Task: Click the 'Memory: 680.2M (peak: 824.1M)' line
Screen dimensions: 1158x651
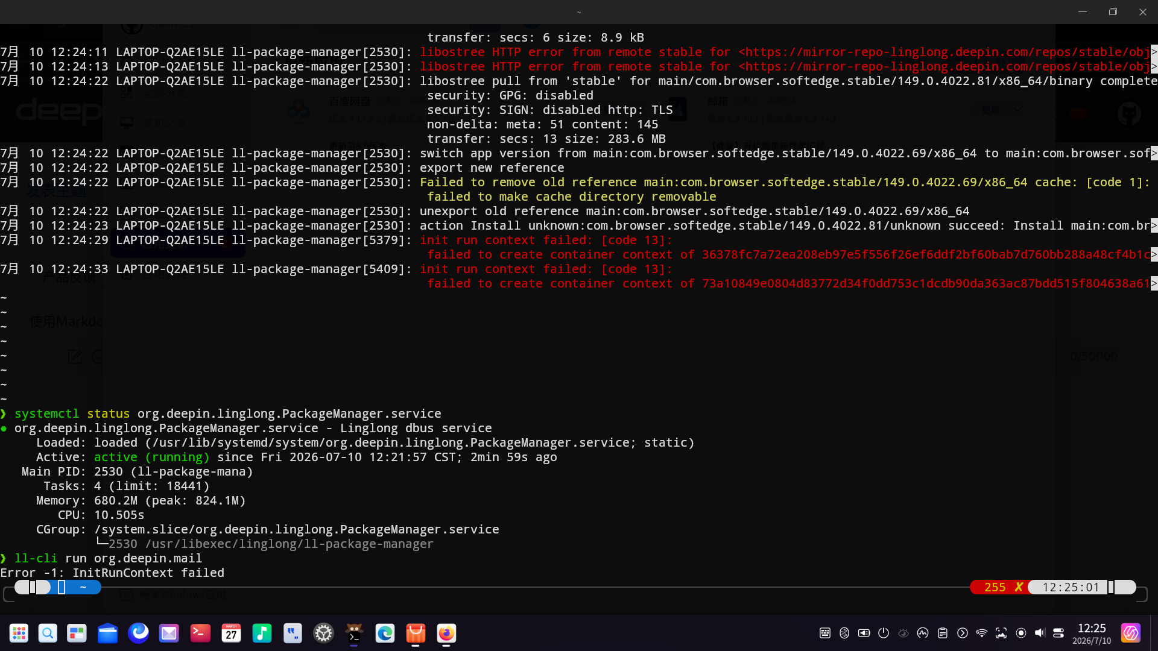Action: tap(141, 500)
